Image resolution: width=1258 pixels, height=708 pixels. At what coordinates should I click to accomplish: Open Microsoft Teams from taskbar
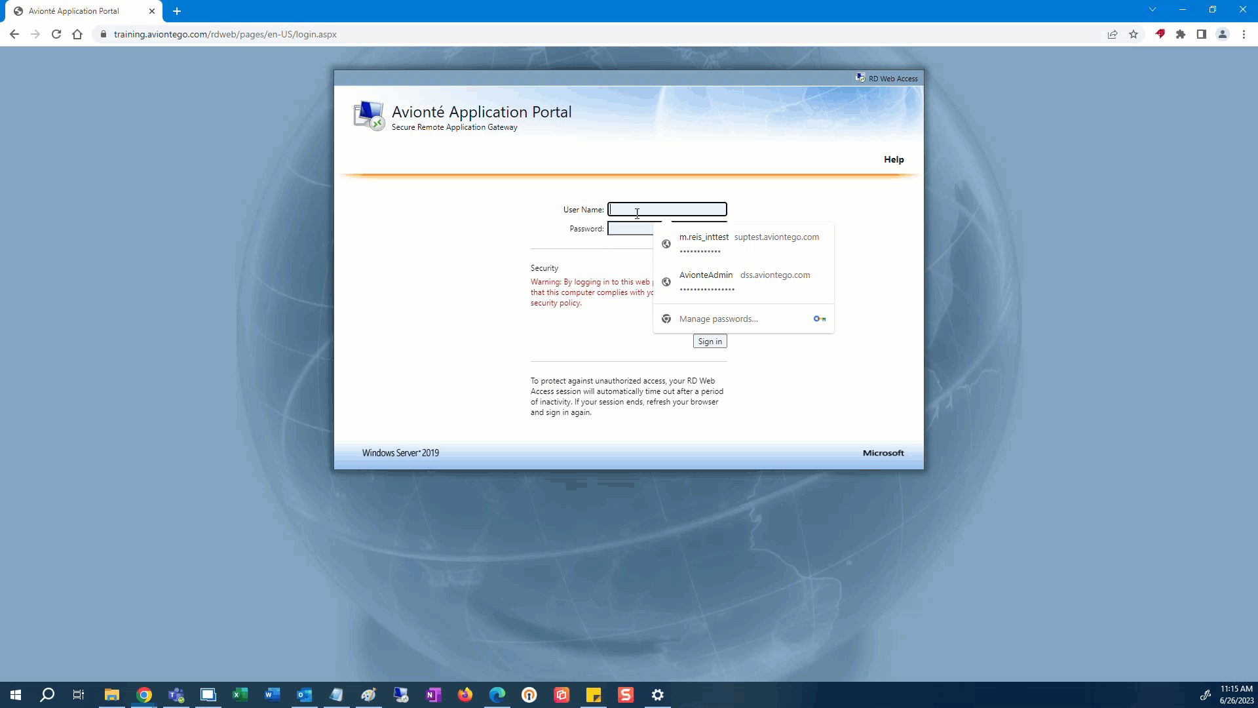[x=176, y=695]
